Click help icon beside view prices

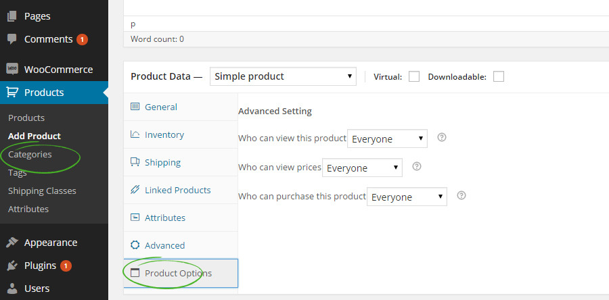tap(417, 166)
